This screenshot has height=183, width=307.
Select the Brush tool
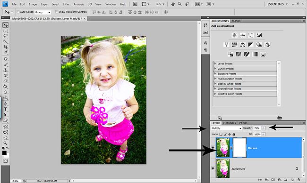[x=6, y=64]
